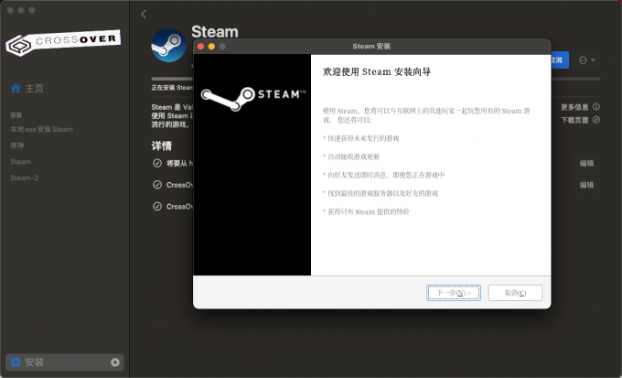Click the Steam 安装 dialog title
Image resolution: width=622 pixels, height=378 pixels.
tap(371, 47)
